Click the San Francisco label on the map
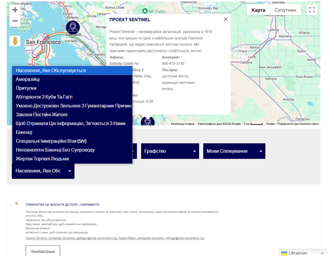This screenshot has height=256, width=334. click(43, 42)
